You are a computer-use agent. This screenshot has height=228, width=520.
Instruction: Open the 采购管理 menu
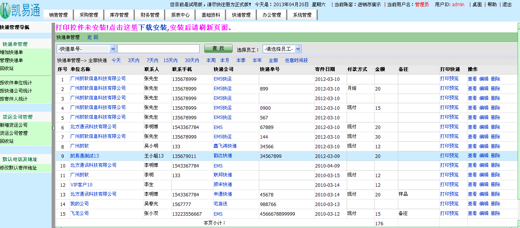(89, 15)
